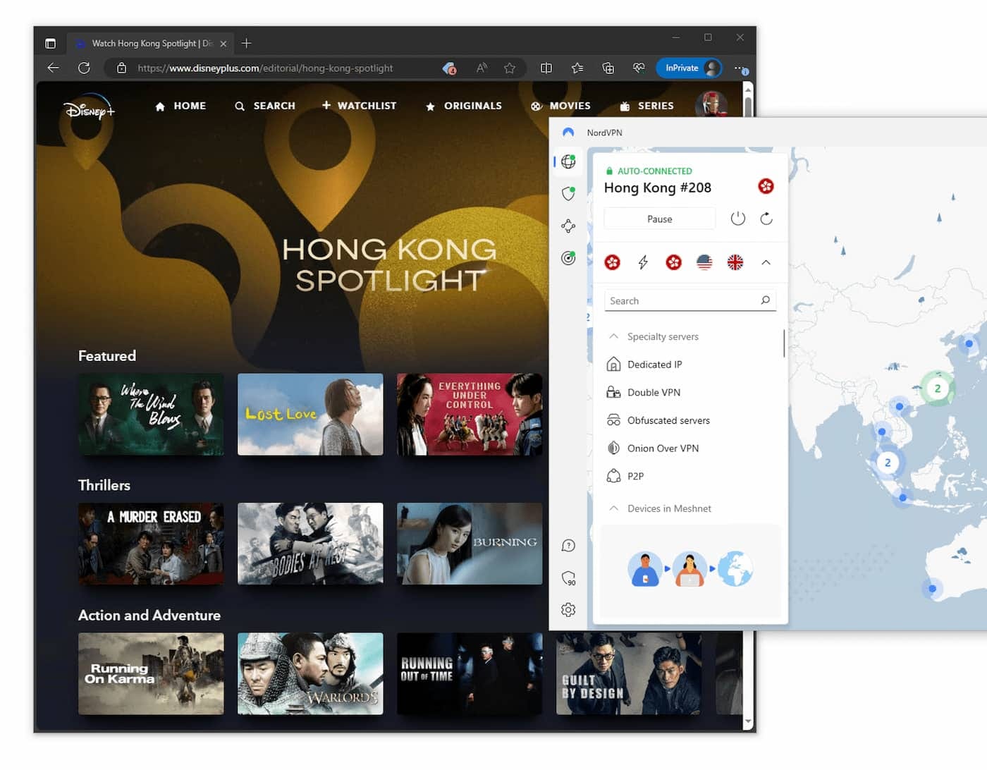987x770 pixels.
Task: Click the NordVPN server Search field
Action: click(x=689, y=300)
